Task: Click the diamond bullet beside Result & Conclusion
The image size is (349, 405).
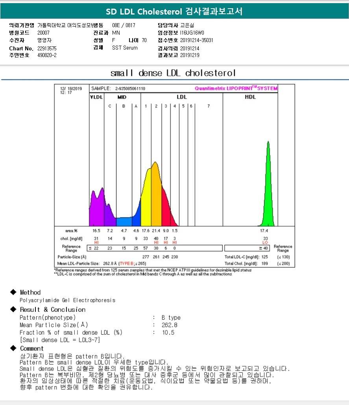Action: click(13, 309)
